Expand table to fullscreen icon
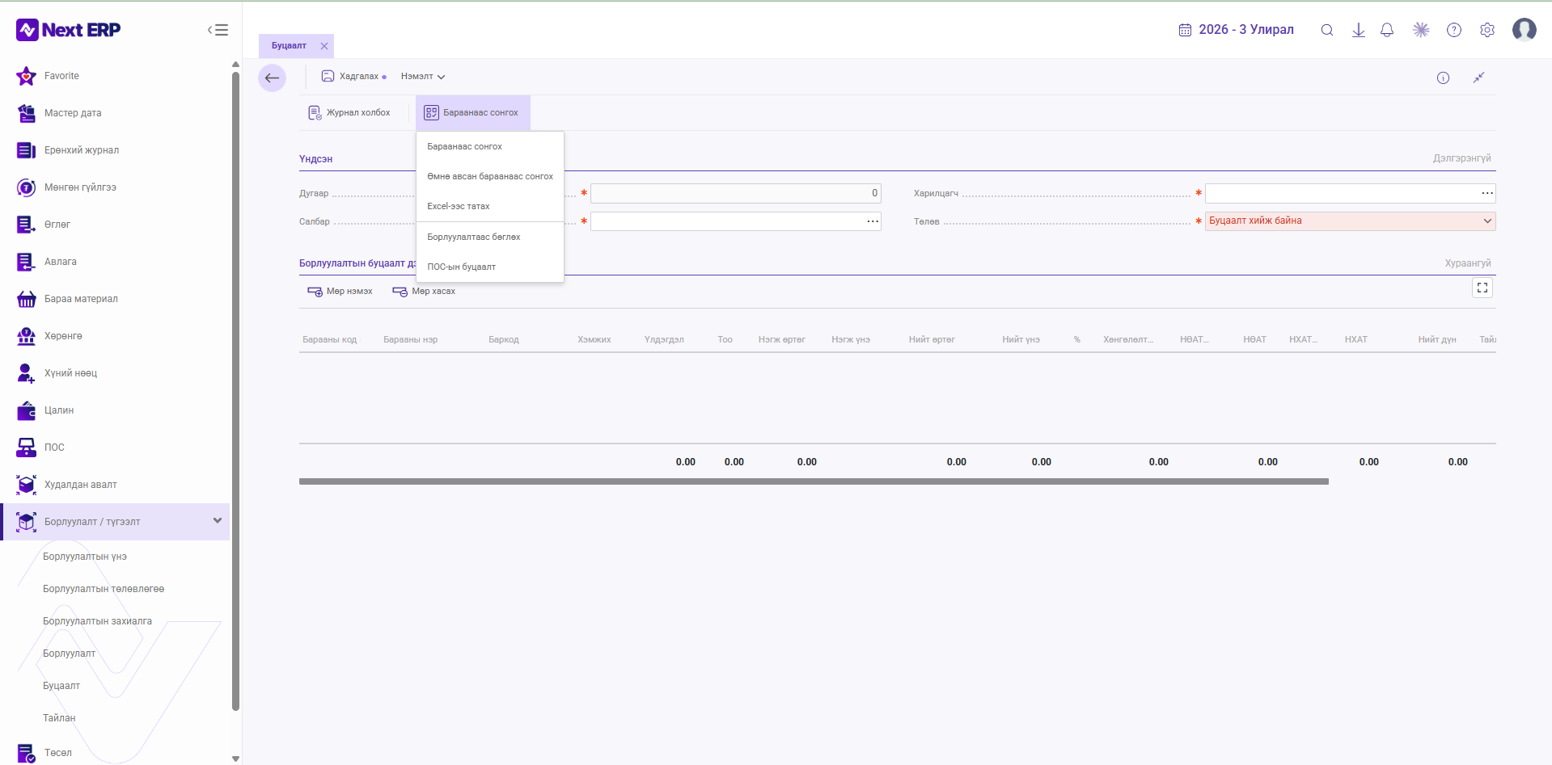 pos(1482,288)
